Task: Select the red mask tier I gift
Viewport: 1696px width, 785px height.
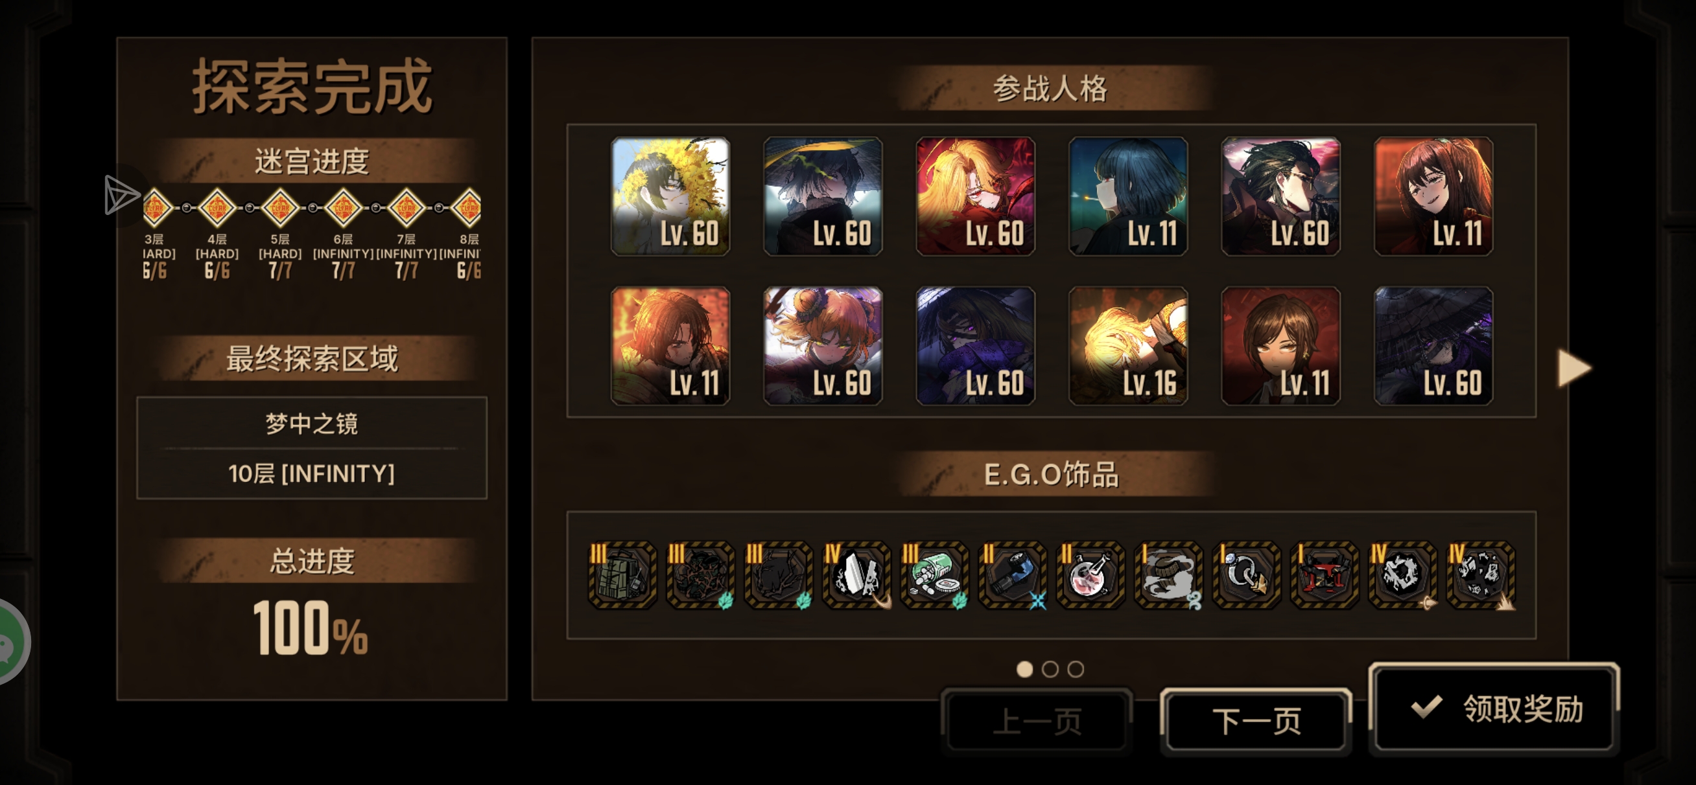Action: [1325, 575]
